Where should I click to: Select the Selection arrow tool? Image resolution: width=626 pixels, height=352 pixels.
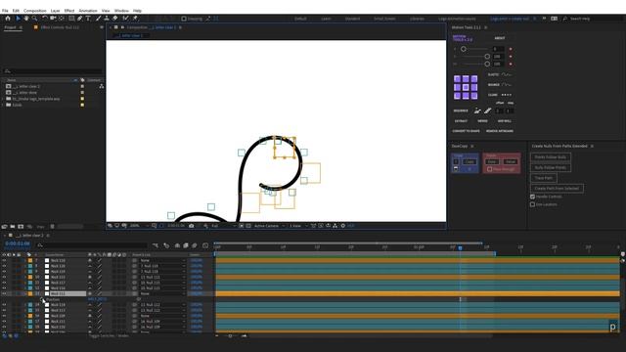tap(18, 19)
